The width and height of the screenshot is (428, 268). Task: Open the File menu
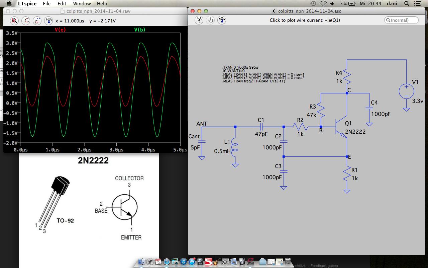pos(46,3)
